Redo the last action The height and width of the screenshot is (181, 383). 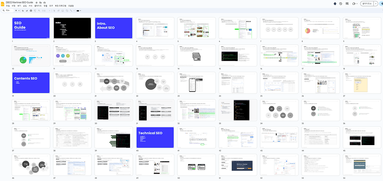(x=27, y=10)
